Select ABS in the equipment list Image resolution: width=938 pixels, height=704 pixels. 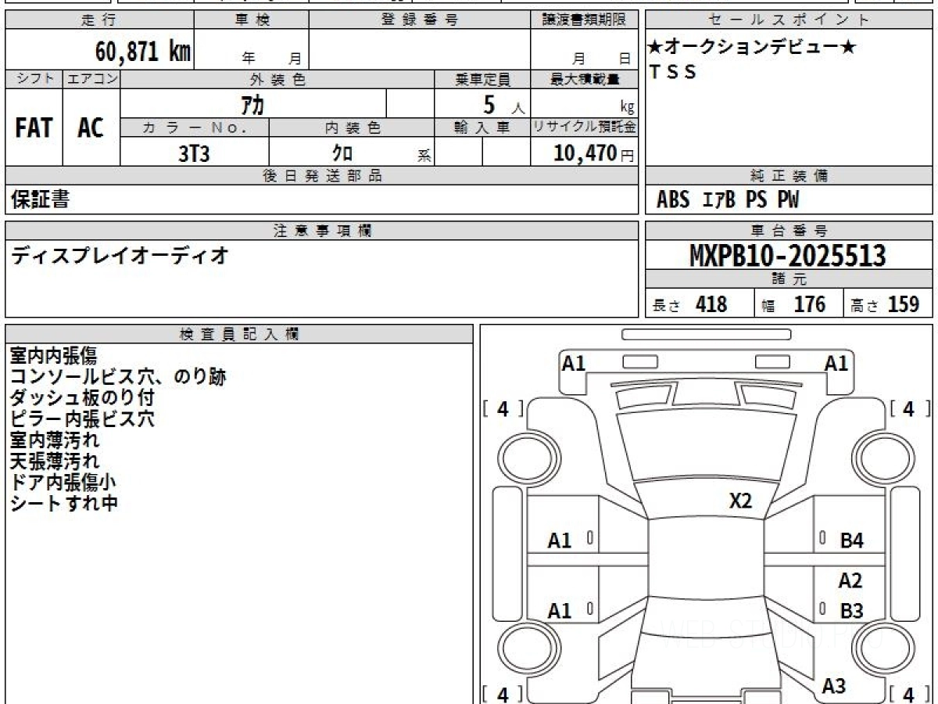[x=673, y=200]
